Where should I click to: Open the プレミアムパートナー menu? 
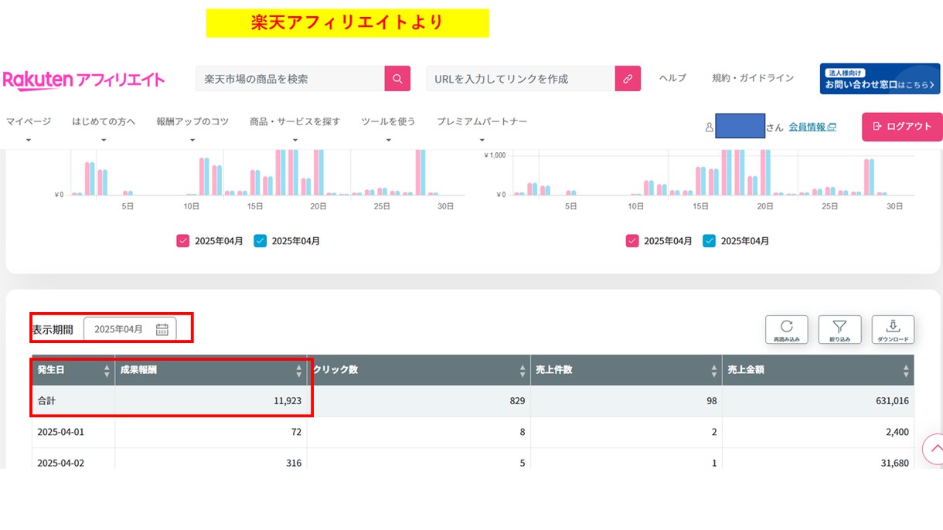[x=482, y=122]
